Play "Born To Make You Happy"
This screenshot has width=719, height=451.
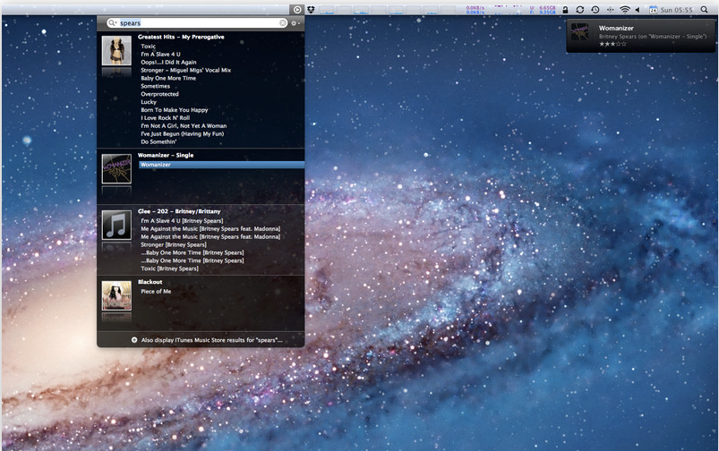click(x=175, y=110)
